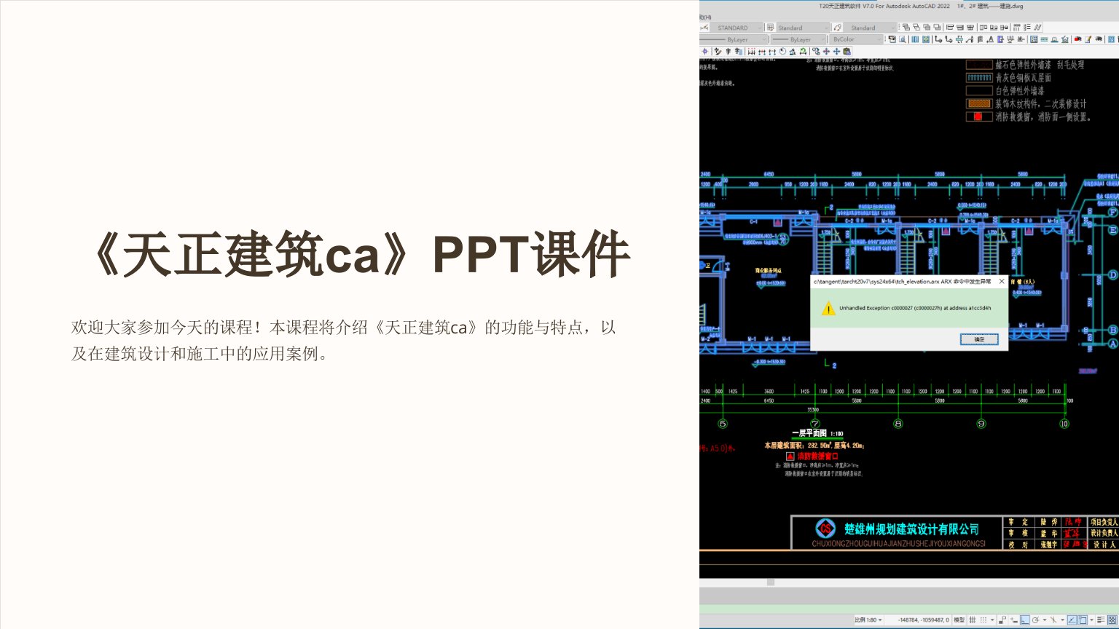Click the clipboard paste icon in toolbar
1119x629 pixels.
[x=847, y=52]
